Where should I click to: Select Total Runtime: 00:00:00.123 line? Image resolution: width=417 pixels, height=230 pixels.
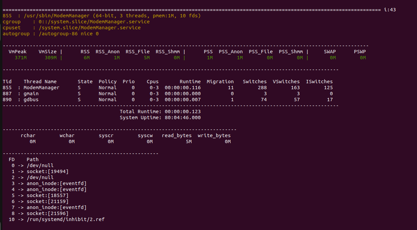click(160, 112)
